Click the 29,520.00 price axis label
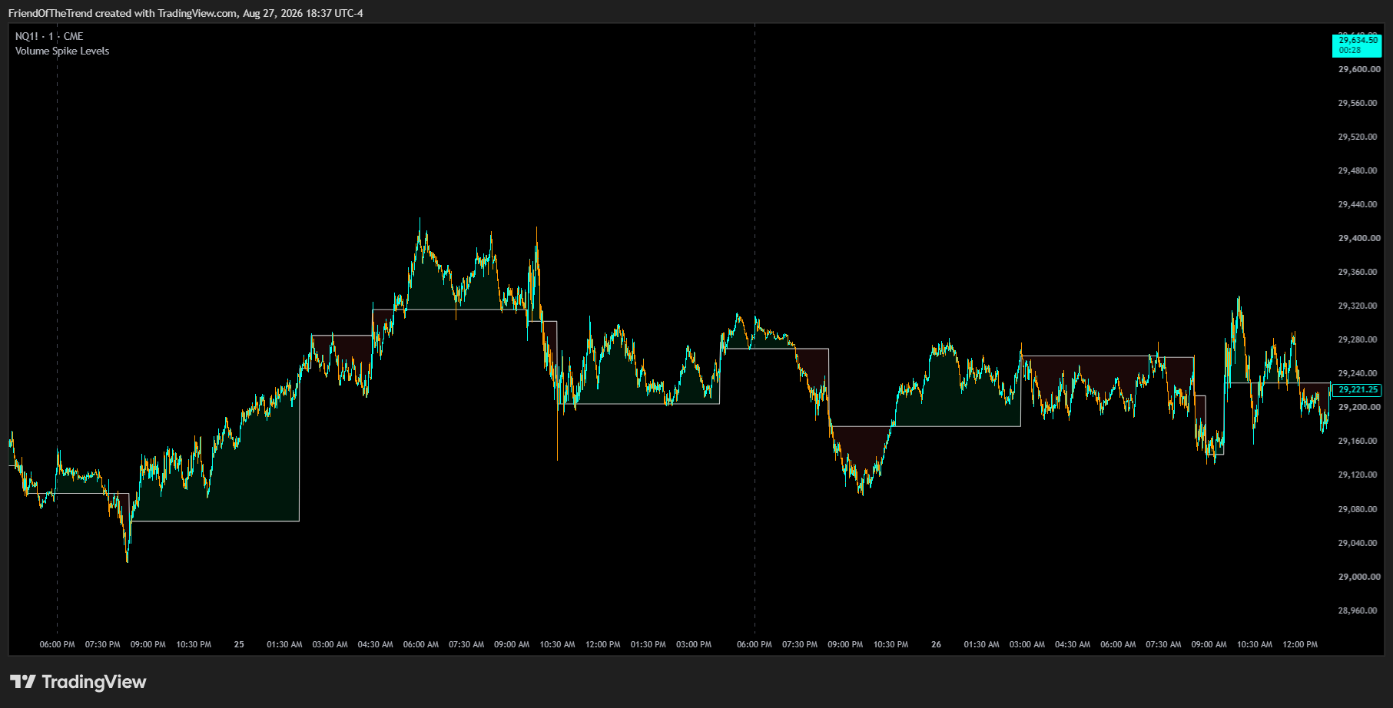 tap(1359, 137)
